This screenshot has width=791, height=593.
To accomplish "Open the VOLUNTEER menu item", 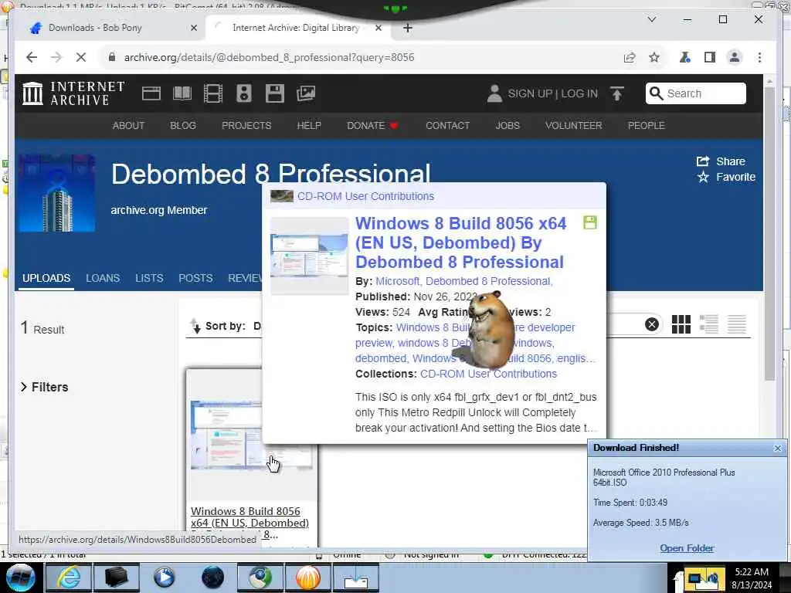I will click(574, 126).
